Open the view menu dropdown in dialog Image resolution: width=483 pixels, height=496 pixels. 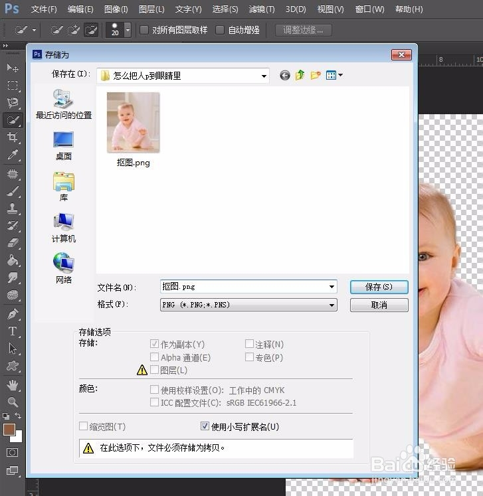[341, 75]
